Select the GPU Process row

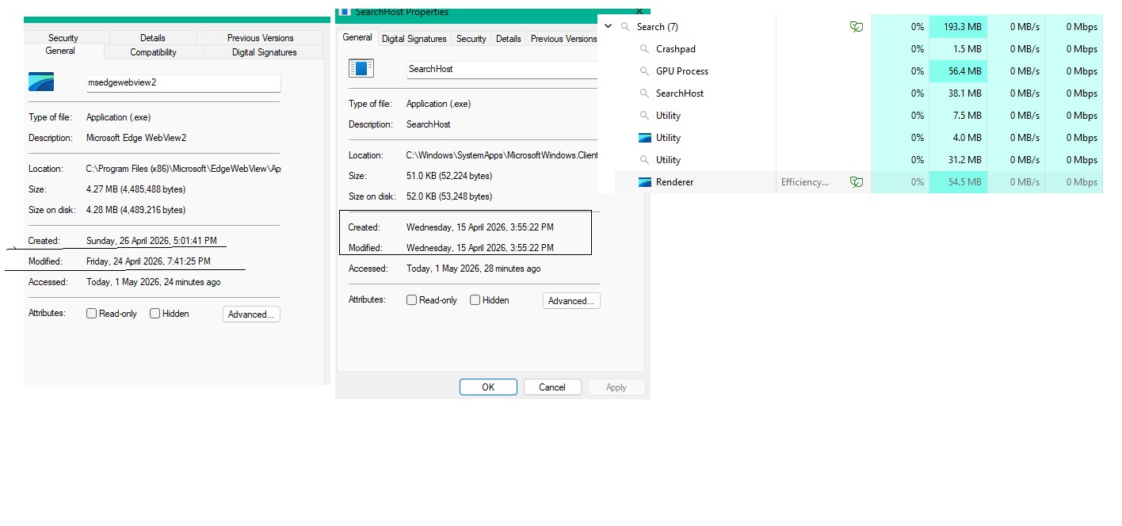[x=859, y=71]
